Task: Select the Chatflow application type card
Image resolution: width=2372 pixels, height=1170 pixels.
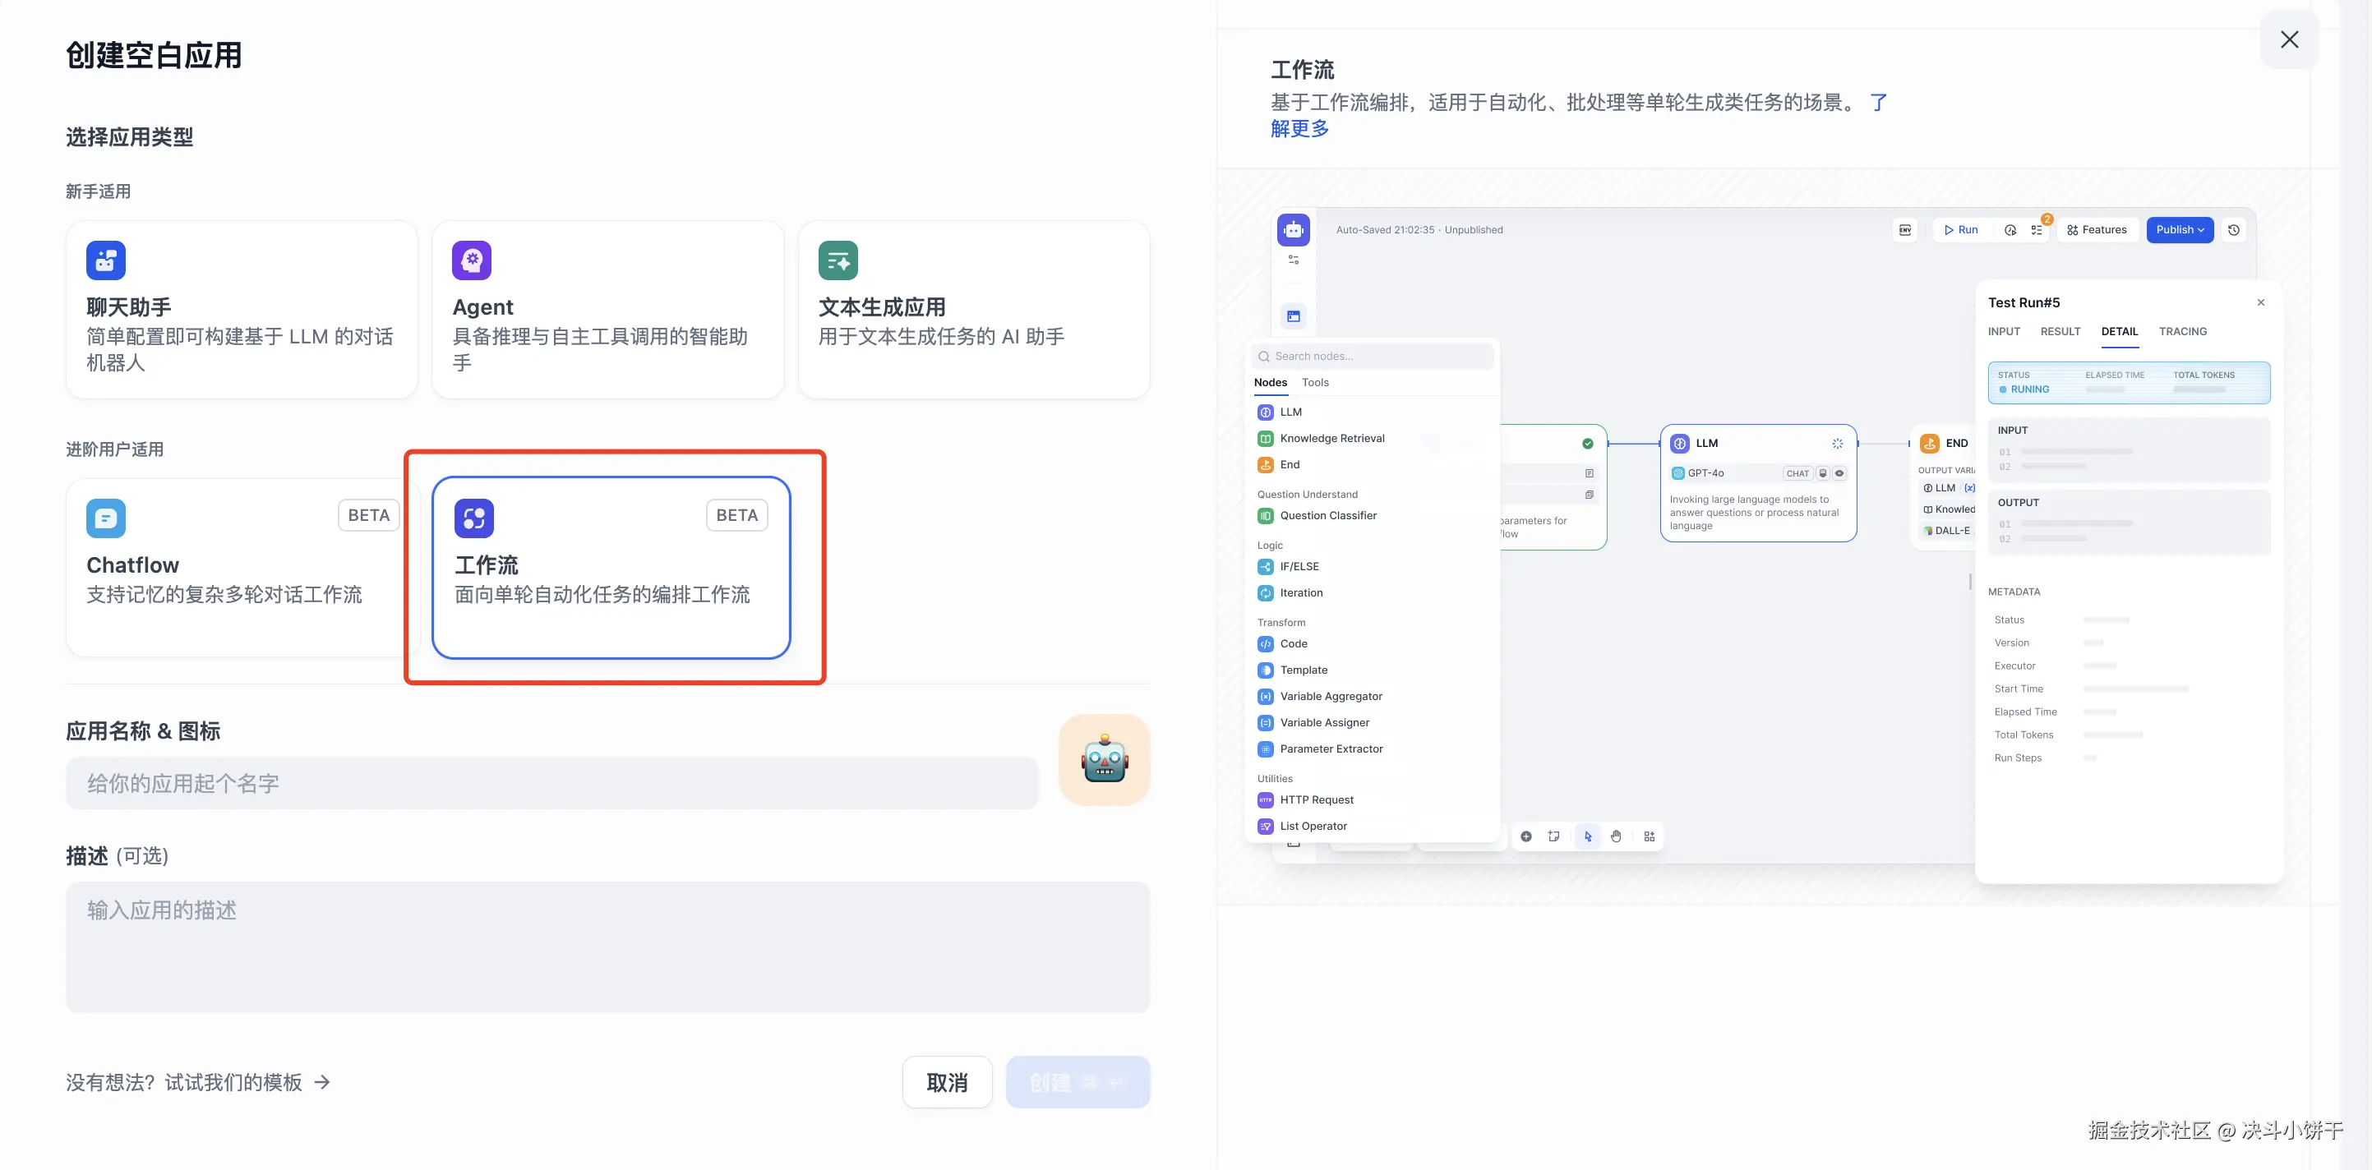Action: point(242,567)
